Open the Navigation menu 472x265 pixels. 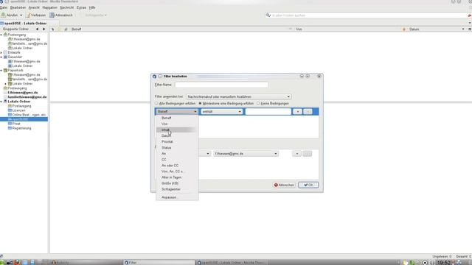[49, 7]
